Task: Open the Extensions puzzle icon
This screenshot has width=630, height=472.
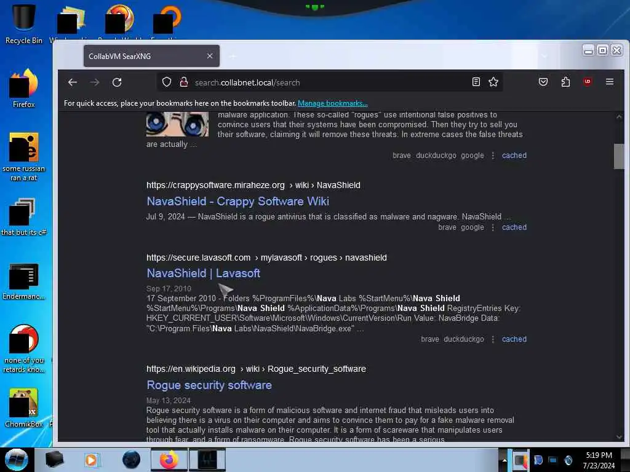Action: (566, 82)
